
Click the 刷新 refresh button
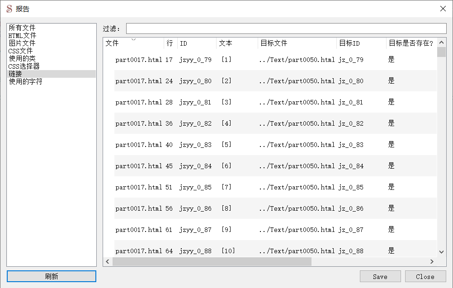pyautogui.click(x=51, y=276)
